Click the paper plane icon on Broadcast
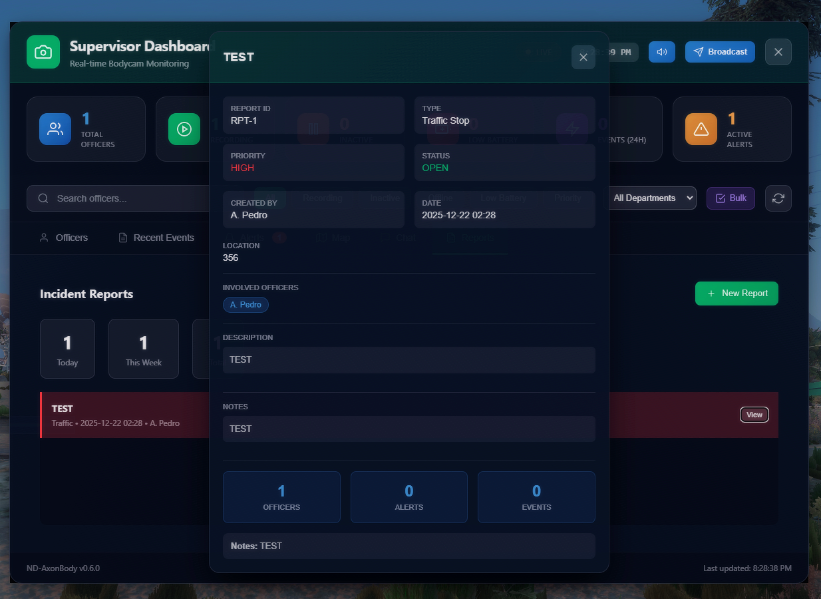Viewport: 821px width, 599px height. click(x=698, y=52)
